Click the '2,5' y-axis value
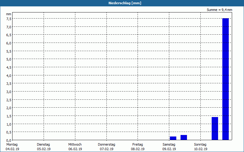 click(x=9, y=100)
